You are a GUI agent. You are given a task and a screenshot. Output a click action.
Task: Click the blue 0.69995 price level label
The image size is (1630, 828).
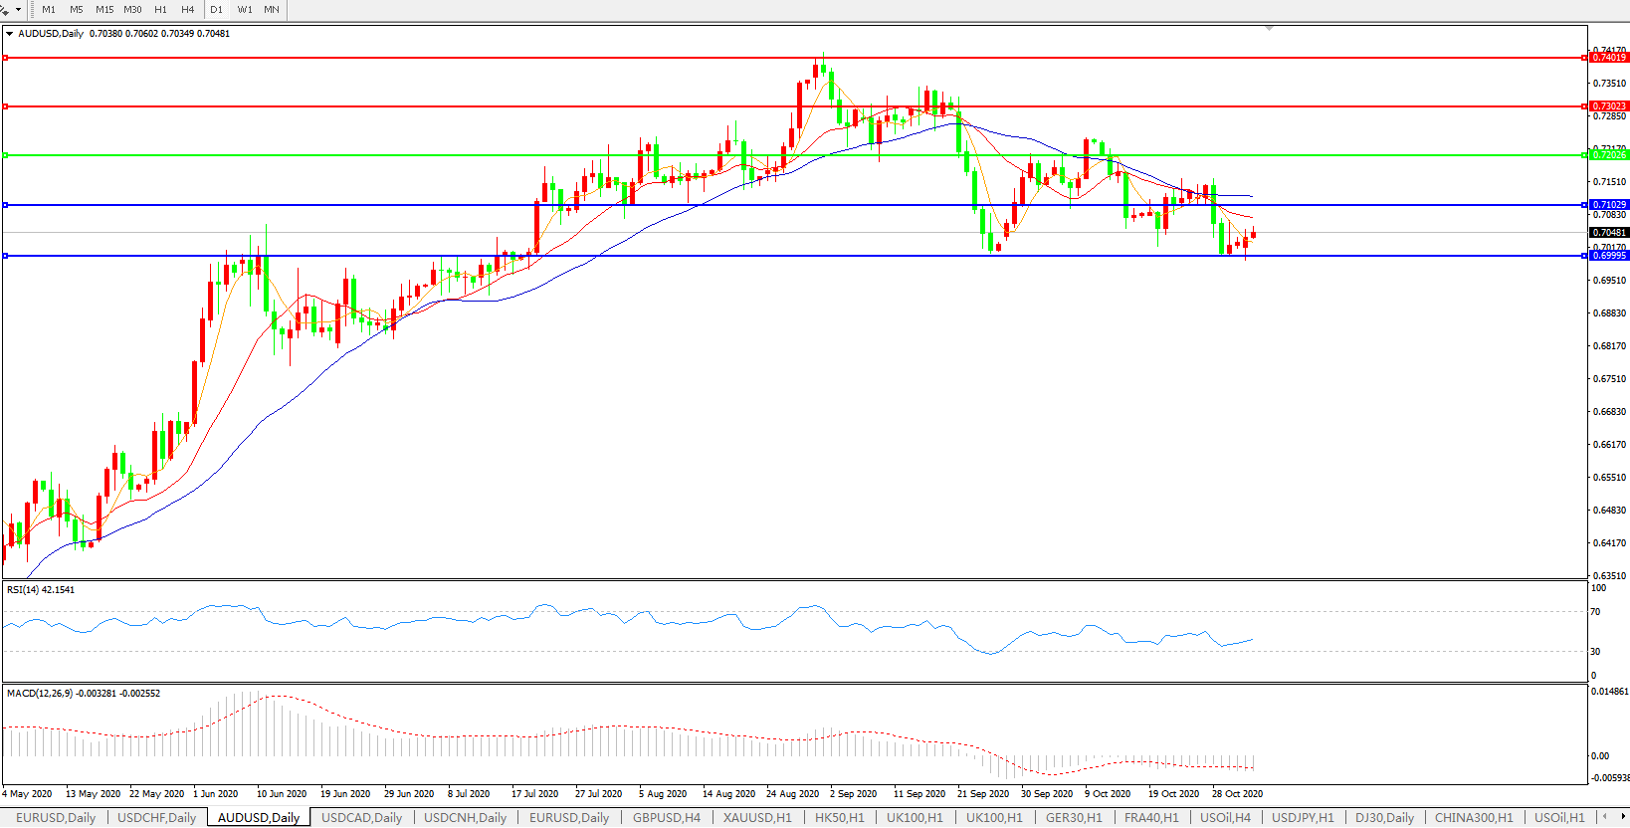click(1609, 256)
